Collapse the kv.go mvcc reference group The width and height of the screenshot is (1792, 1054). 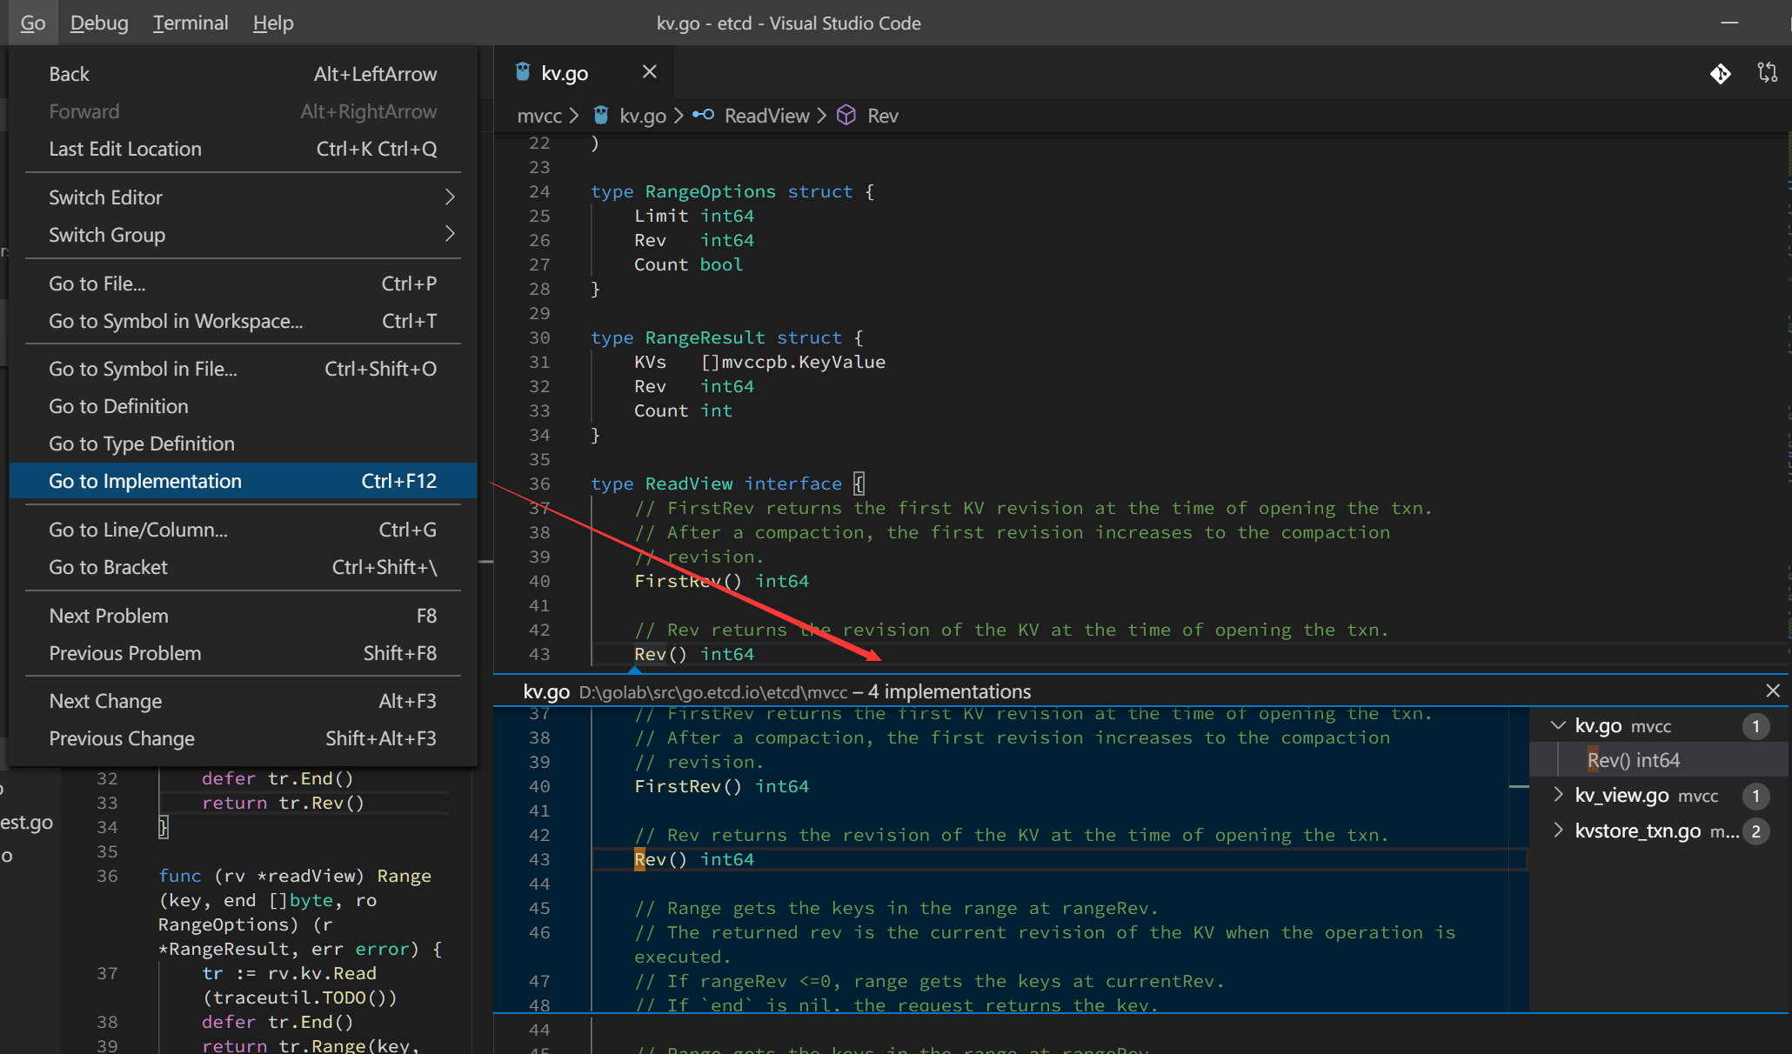1558,725
